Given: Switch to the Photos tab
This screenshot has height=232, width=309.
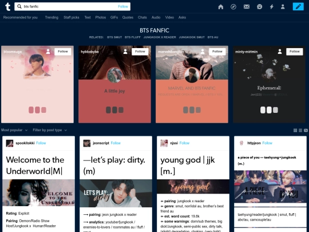Looking at the screenshot, I should 101,17.
